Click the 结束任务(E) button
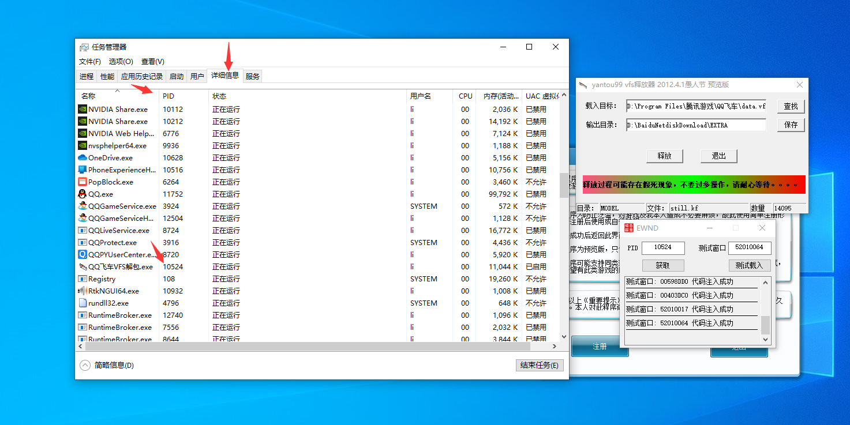 click(x=540, y=365)
